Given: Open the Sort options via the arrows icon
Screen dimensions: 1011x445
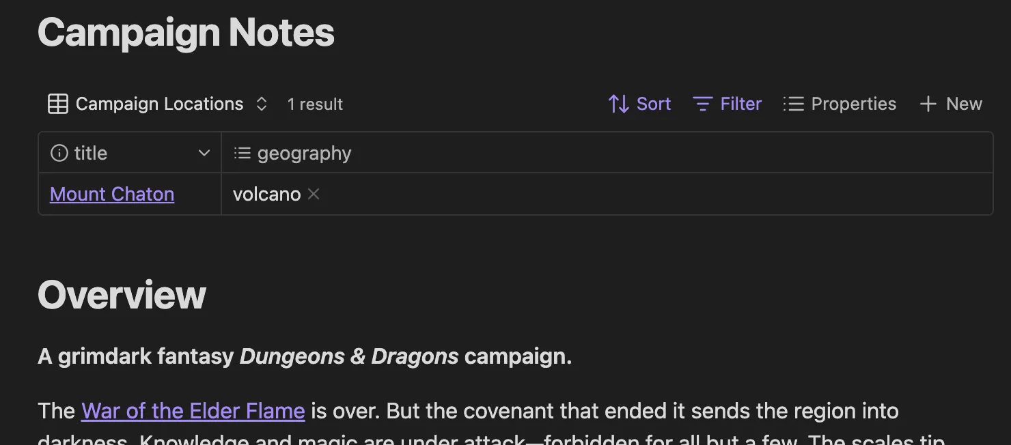Looking at the screenshot, I should click(617, 103).
